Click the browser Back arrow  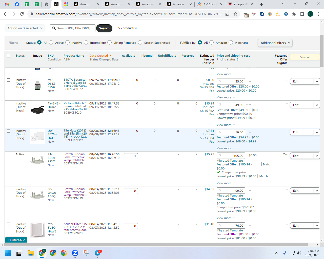click(x=6, y=14)
